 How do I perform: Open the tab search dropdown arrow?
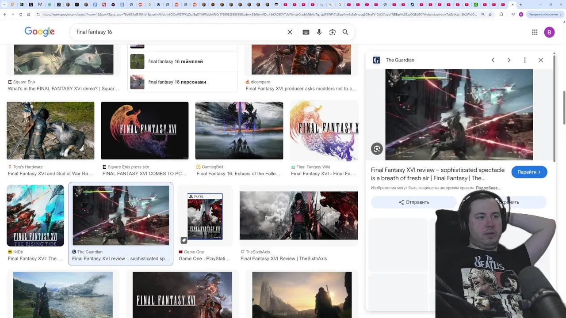[4, 4]
